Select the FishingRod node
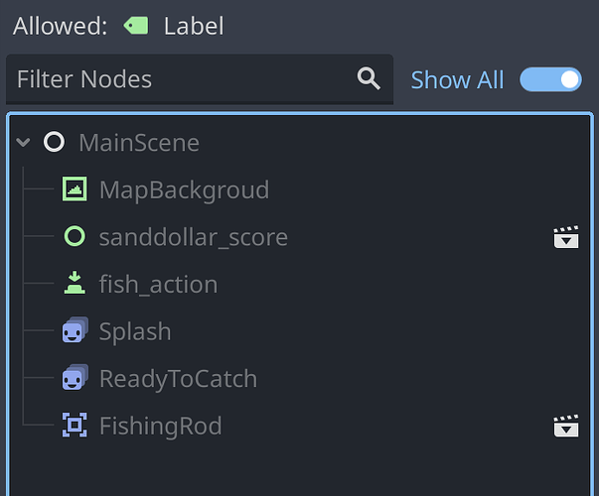 point(161,426)
